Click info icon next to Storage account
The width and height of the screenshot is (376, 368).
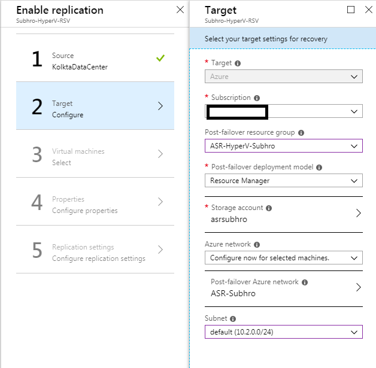(x=269, y=208)
